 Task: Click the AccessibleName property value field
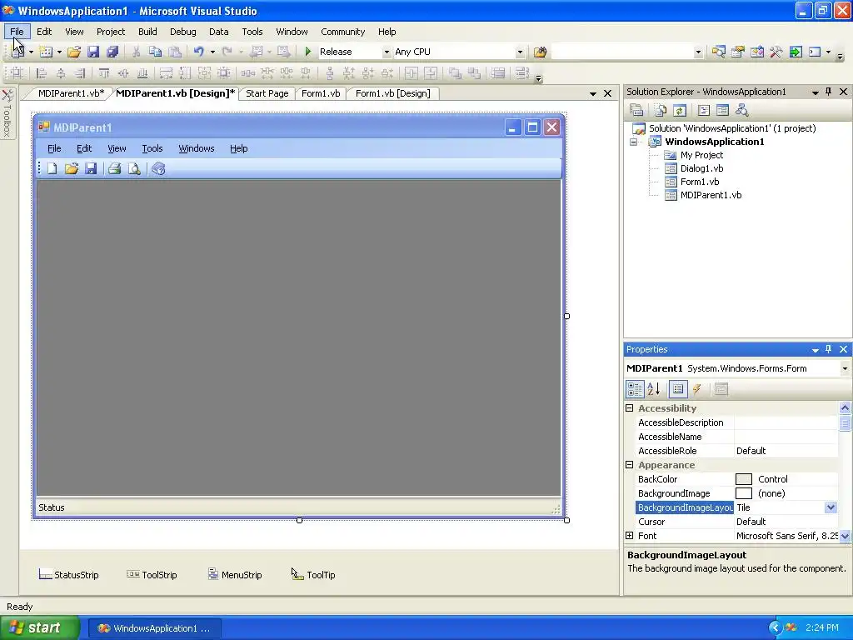point(786,437)
